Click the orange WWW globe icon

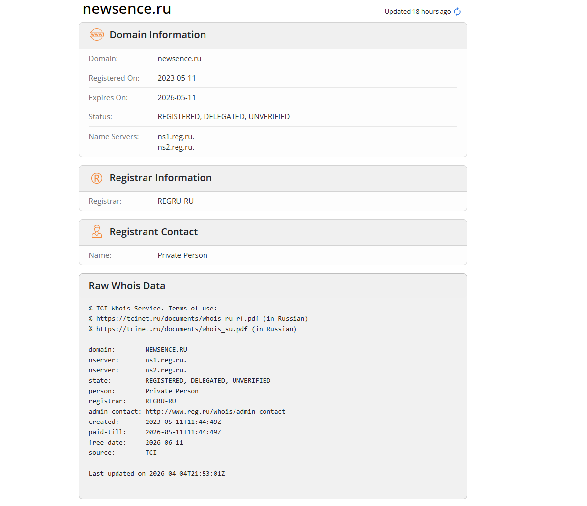(97, 35)
